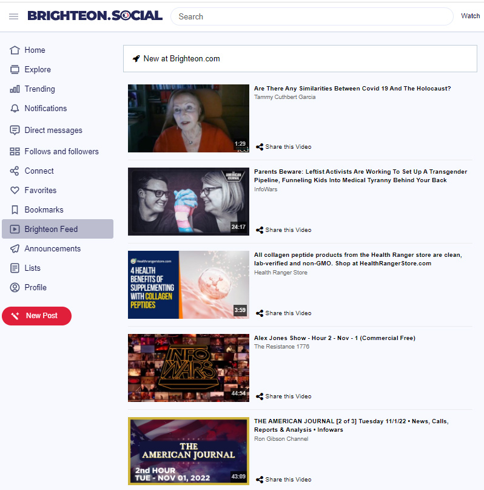The height and width of the screenshot is (490, 484).
Task: Play the collagen peptides 3:59 thumbnail
Action: coord(189,285)
